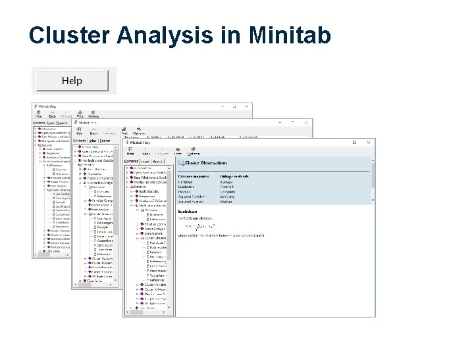The width and height of the screenshot is (474, 355).
Task: Click Print in the back Minitab Help window
Action: (80, 114)
